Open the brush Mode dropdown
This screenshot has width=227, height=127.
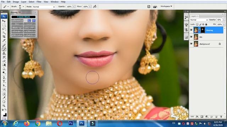tap(44, 7)
